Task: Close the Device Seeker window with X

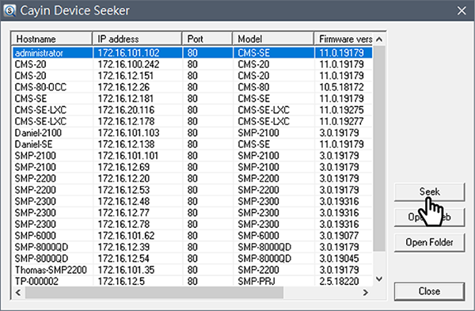Action: click(462, 10)
